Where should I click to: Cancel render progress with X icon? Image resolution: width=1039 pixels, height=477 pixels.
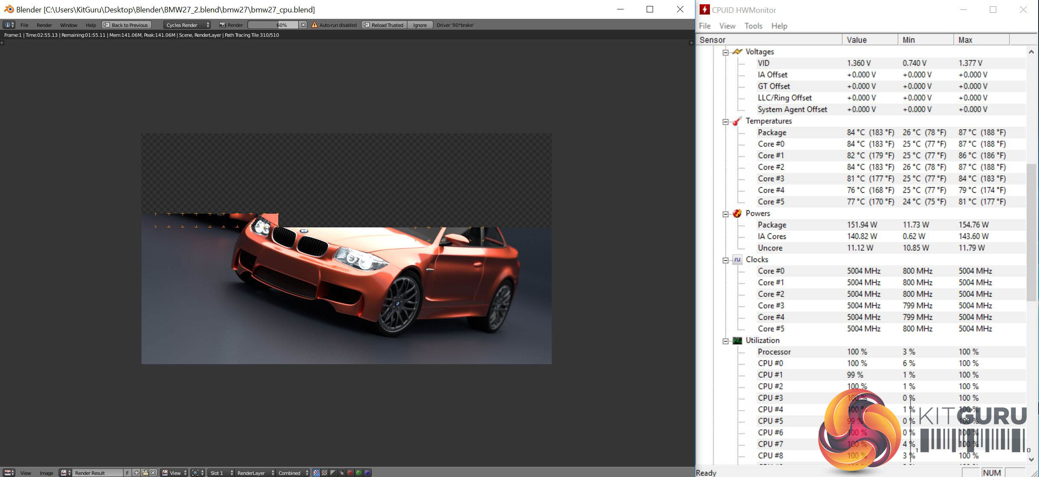pos(303,25)
